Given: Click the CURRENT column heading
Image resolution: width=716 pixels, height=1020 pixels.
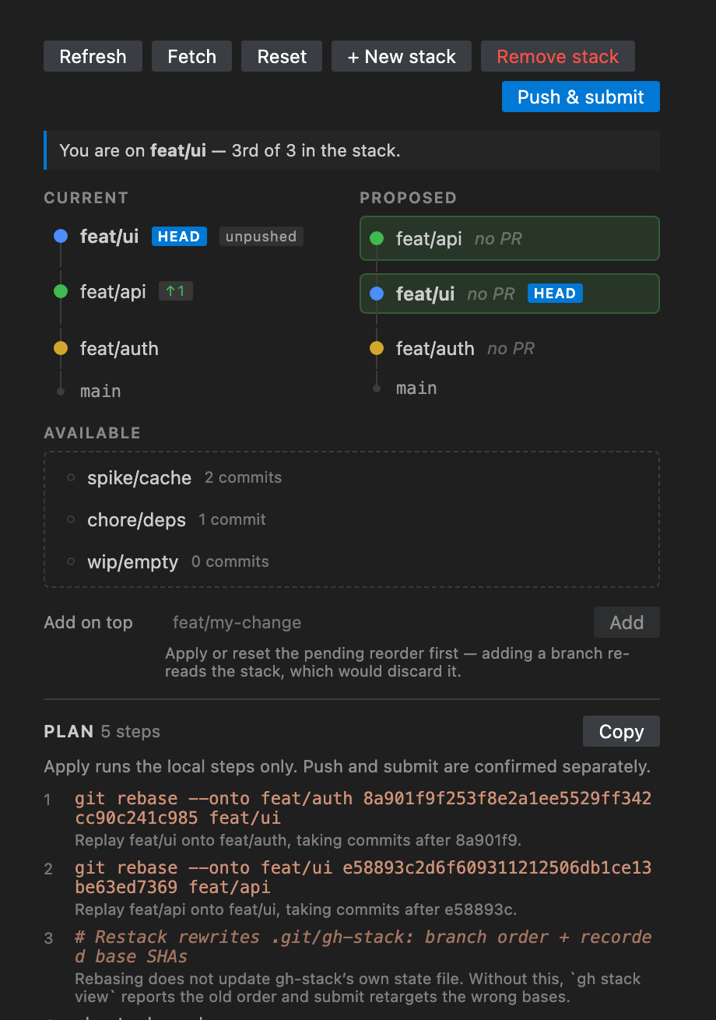Looking at the screenshot, I should [86, 198].
